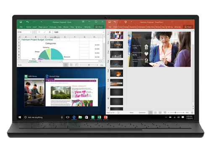Start PowerPoint slideshow from beginning icon

coord(126,22)
